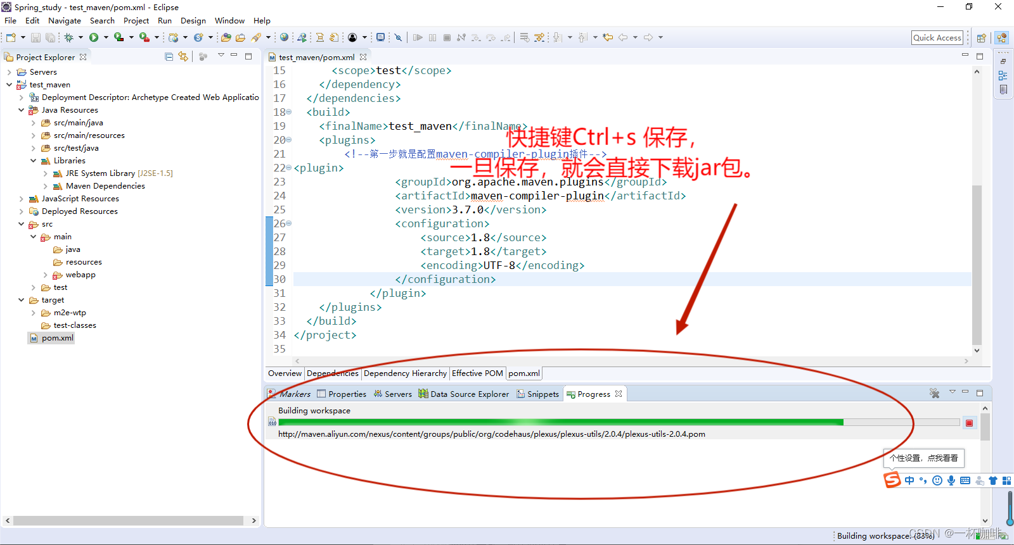1014x545 pixels.
Task: Collapse the Libraries node
Action: coord(33,160)
